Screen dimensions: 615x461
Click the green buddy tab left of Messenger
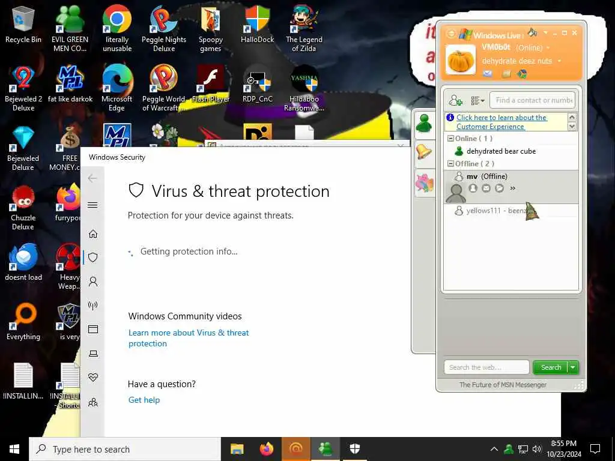pyautogui.click(x=425, y=124)
